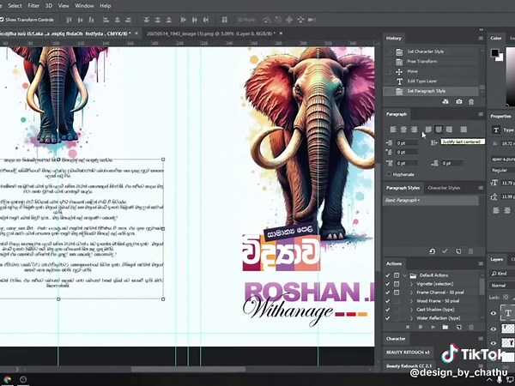Screen dimensions: 515x386
Task: Click Align vertical centers icon in options bar
Action: point(80,20)
